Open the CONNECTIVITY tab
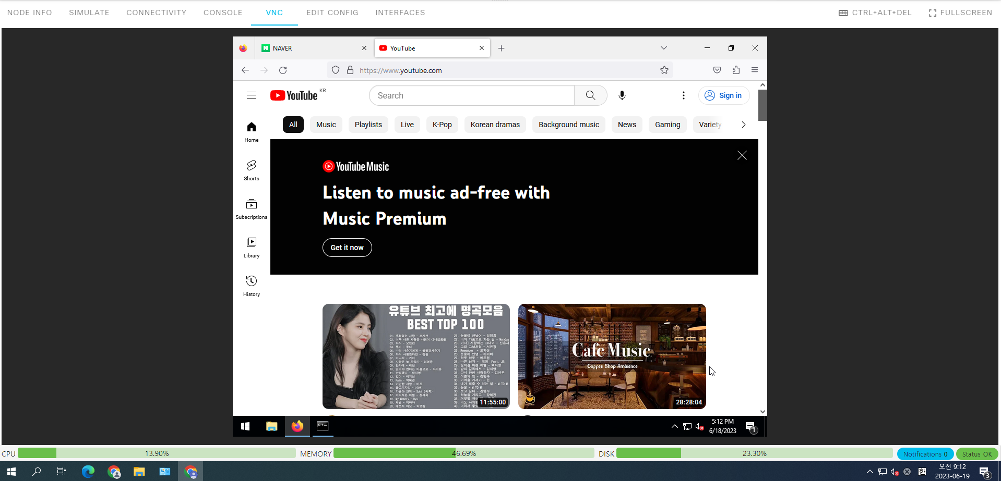Viewport: 1001px width, 481px height. click(157, 13)
